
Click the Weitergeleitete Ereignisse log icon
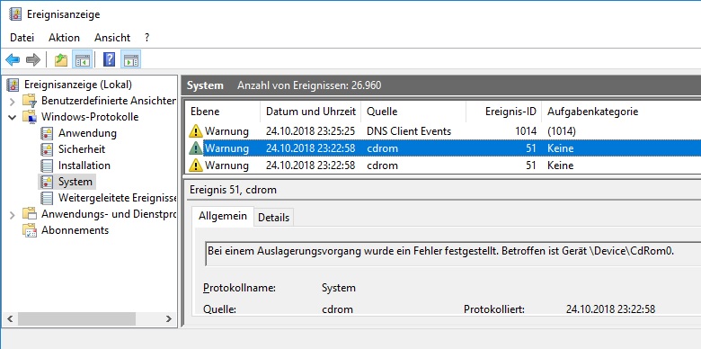pyautogui.click(x=47, y=198)
